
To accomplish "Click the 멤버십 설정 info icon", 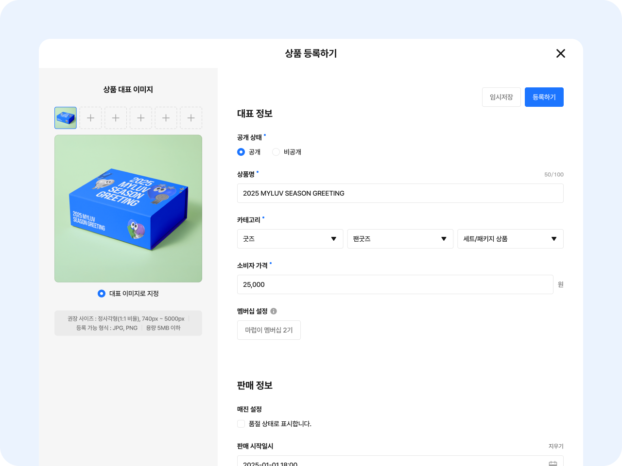I will [274, 311].
